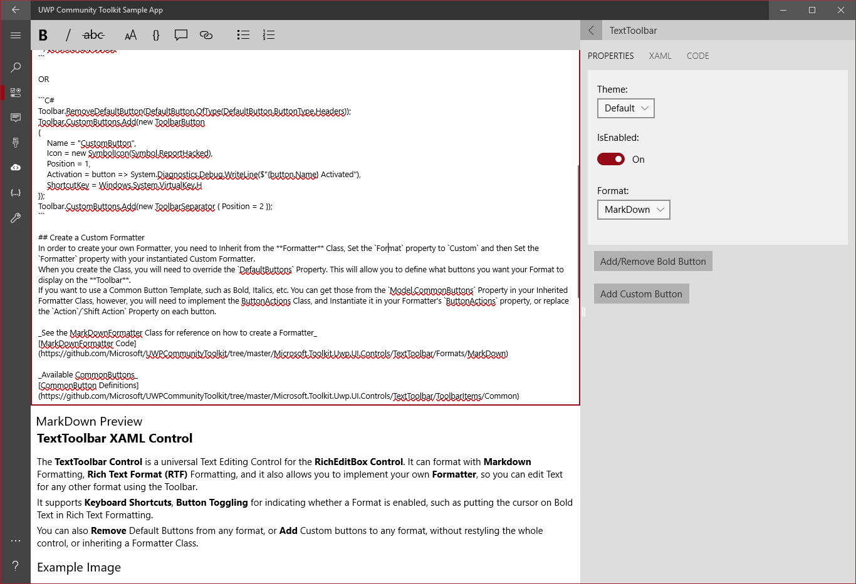The height and width of the screenshot is (584, 856).
Task: Open the brush category sidebar icon
Action: (x=16, y=143)
